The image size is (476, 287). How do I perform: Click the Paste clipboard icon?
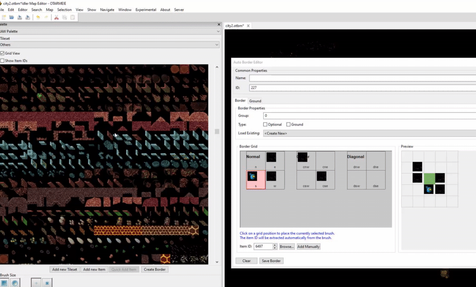coord(72,17)
